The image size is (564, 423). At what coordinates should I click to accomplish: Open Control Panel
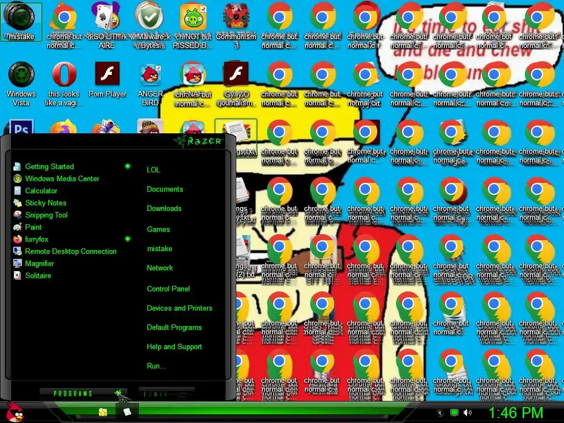[x=169, y=289]
